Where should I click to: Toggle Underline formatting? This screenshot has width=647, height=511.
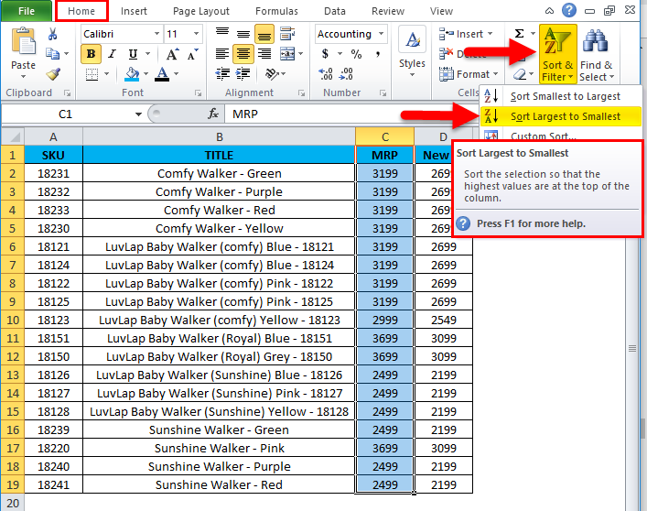[x=133, y=54]
